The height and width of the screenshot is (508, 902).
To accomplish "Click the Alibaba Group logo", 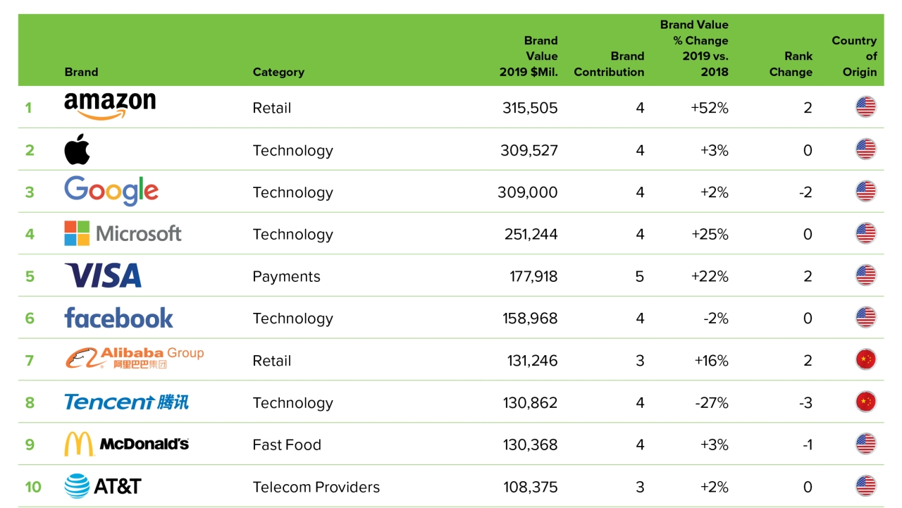I will [135, 359].
